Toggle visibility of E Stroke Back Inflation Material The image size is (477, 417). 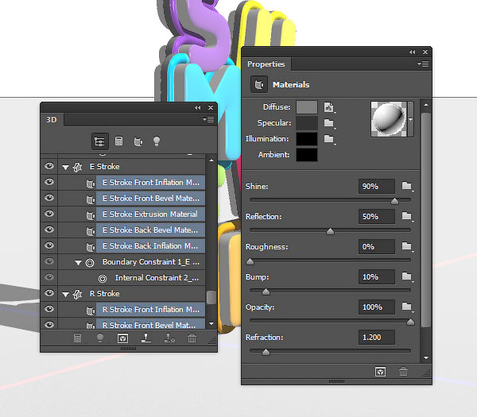tap(49, 245)
